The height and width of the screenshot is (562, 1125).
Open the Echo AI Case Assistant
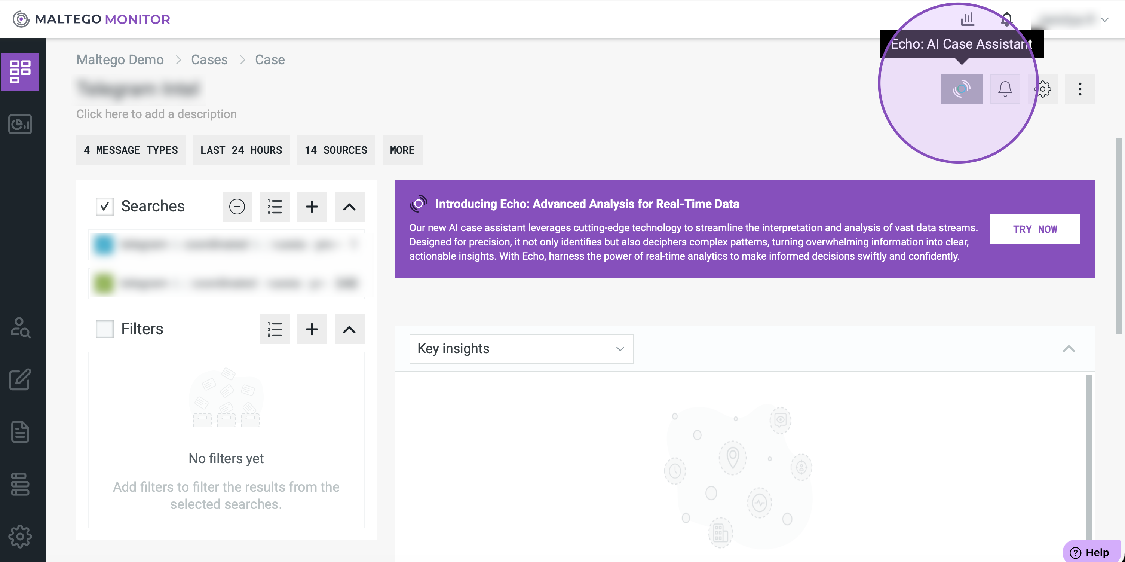point(961,89)
